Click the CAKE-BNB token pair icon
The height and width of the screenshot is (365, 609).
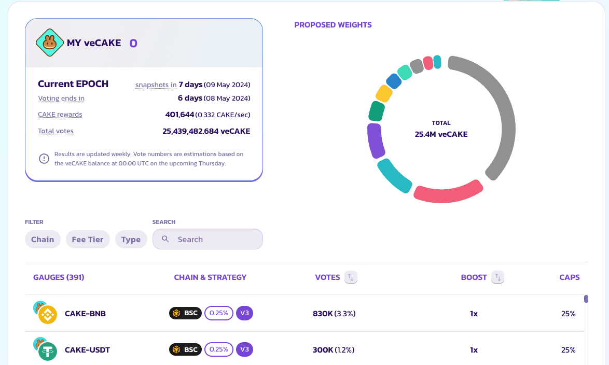pyautogui.click(x=45, y=313)
